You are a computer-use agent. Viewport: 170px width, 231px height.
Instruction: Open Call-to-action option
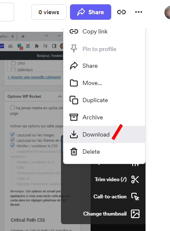click(x=116, y=197)
